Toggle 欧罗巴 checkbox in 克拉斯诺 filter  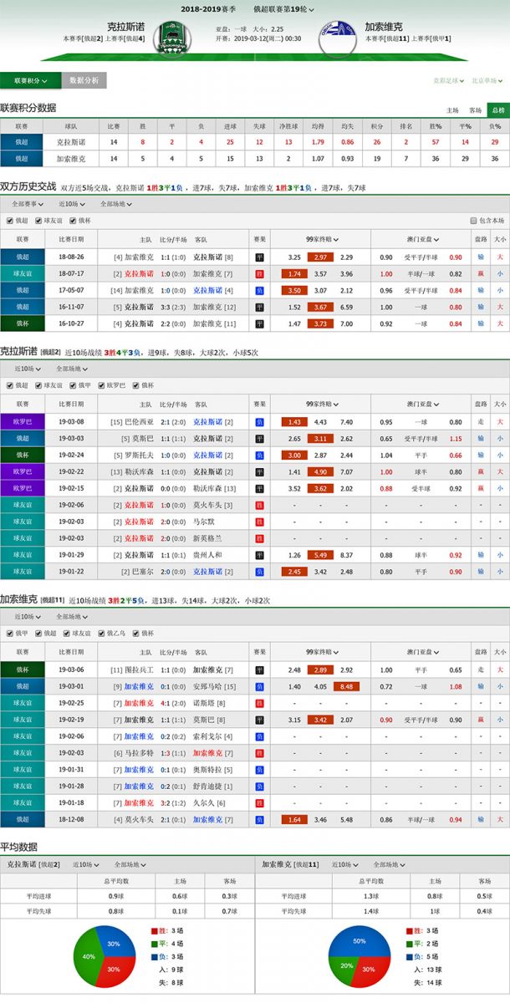(x=103, y=385)
